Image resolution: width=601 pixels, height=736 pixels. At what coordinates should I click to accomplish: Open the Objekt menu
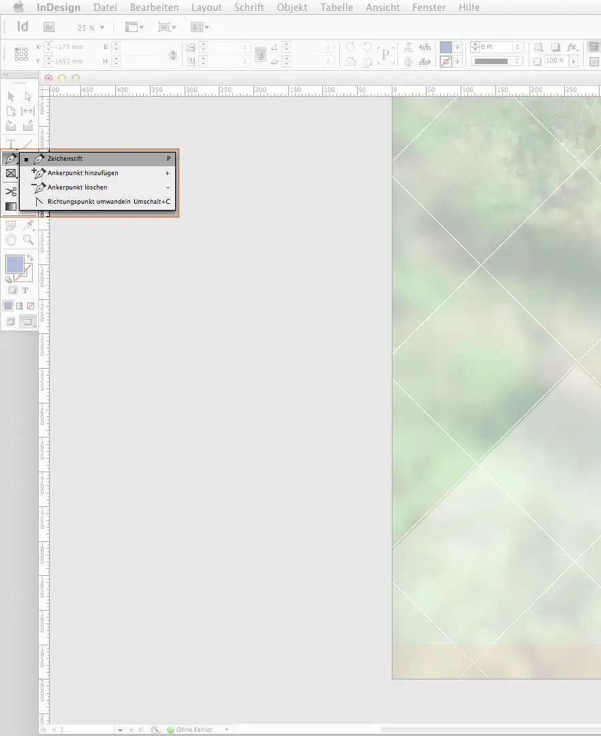tap(292, 7)
